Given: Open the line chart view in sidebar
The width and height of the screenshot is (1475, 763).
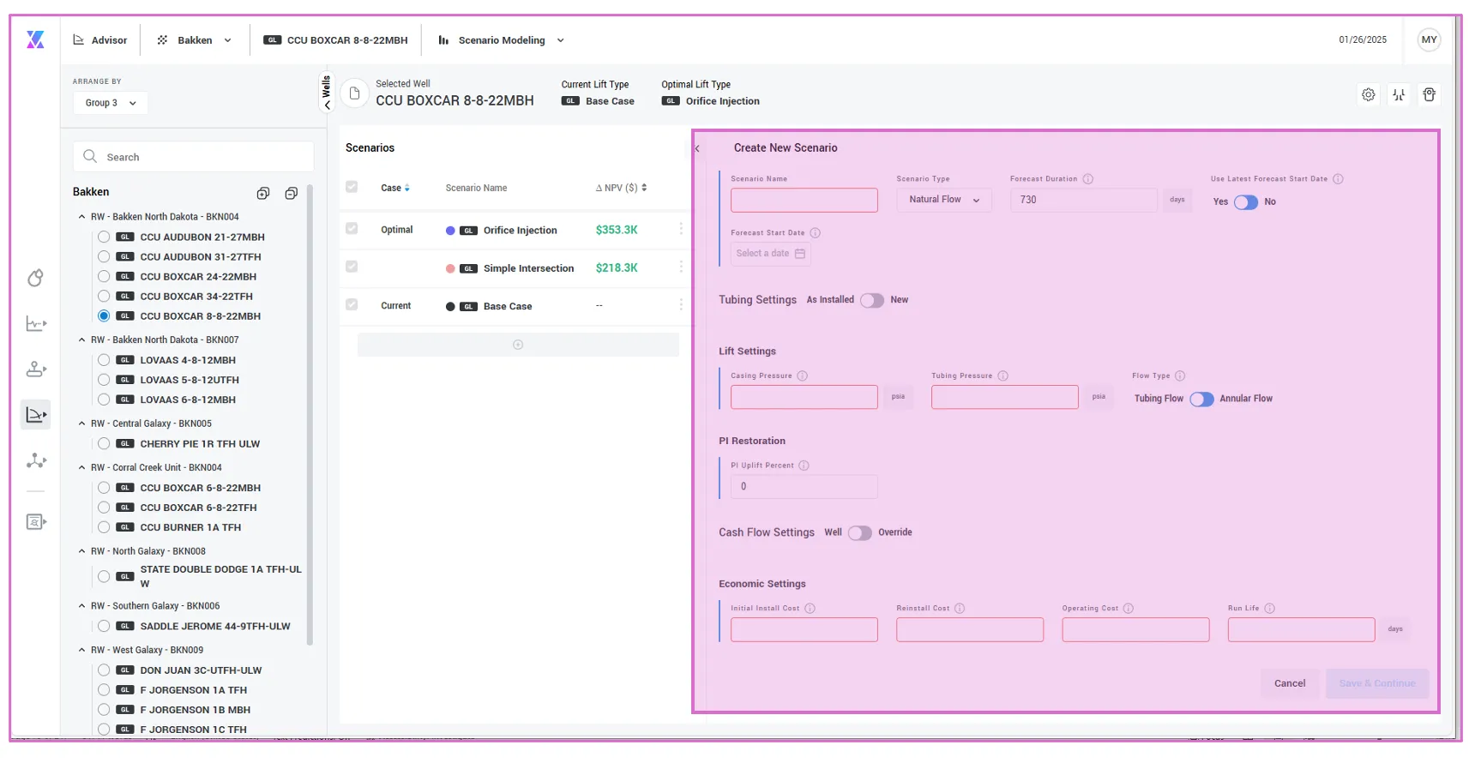Looking at the screenshot, I should point(36,323).
